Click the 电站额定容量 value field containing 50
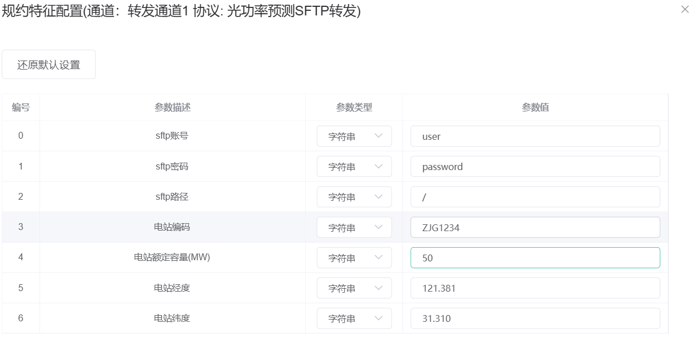The image size is (698, 351). [x=535, y=258]
